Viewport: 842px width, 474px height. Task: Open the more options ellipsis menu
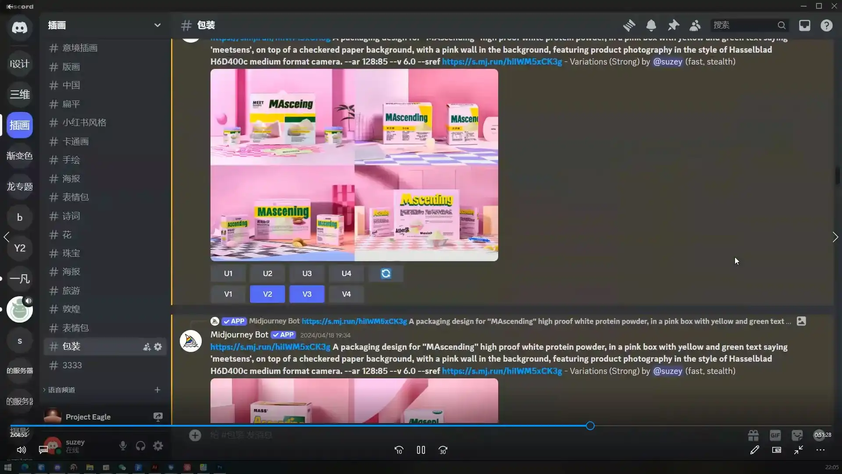tap(820, 450)
